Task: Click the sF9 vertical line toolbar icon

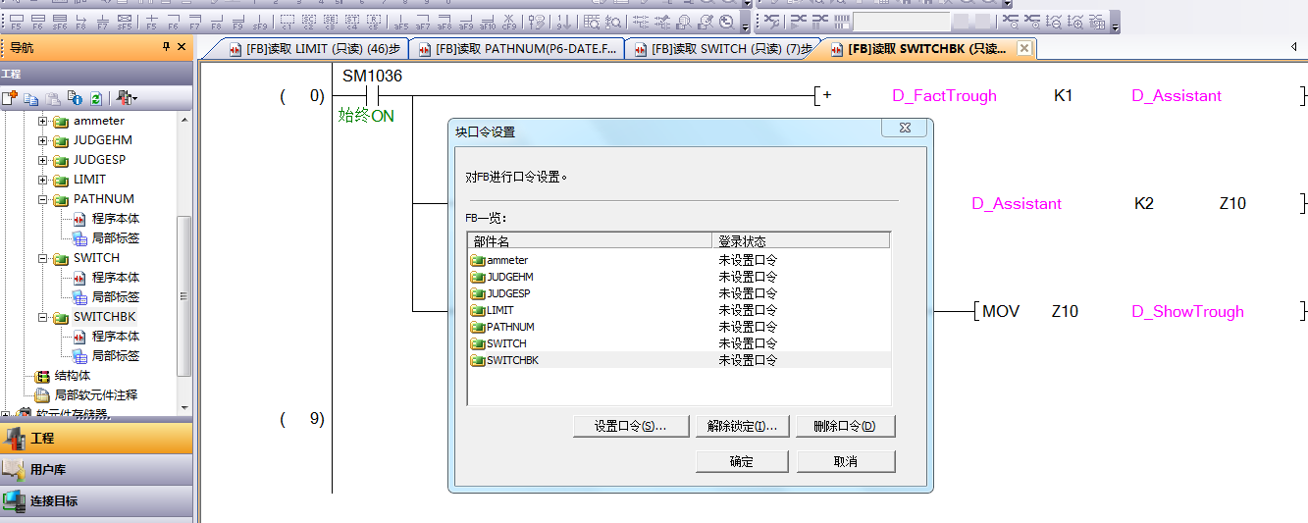Action: coord(259,22)
